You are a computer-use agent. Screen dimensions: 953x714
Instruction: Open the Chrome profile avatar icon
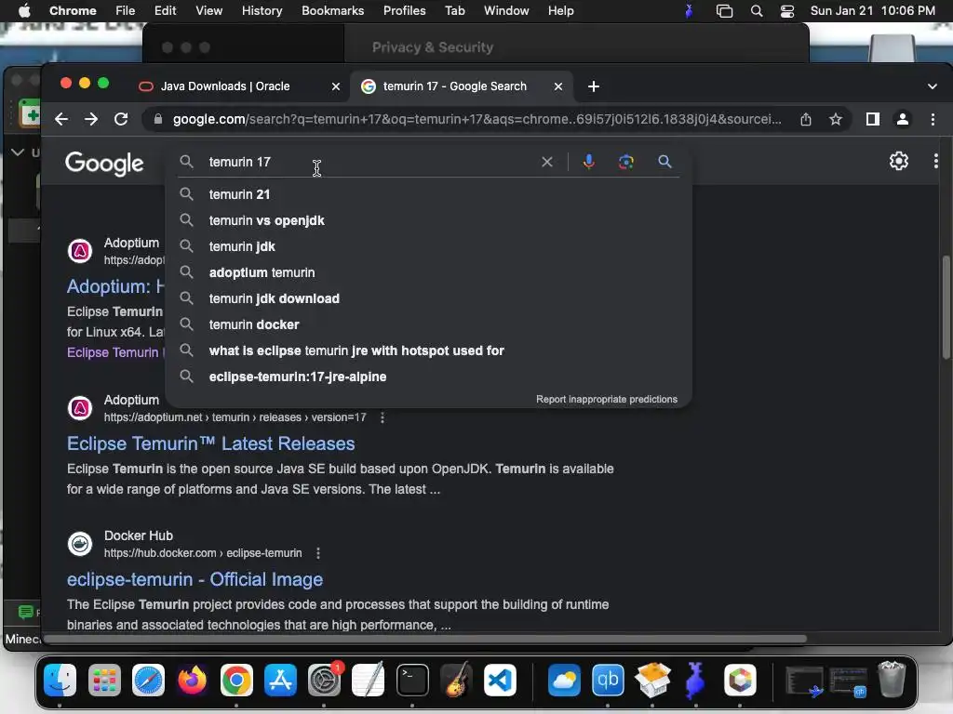pyautogui.click(x=903, y=119)
